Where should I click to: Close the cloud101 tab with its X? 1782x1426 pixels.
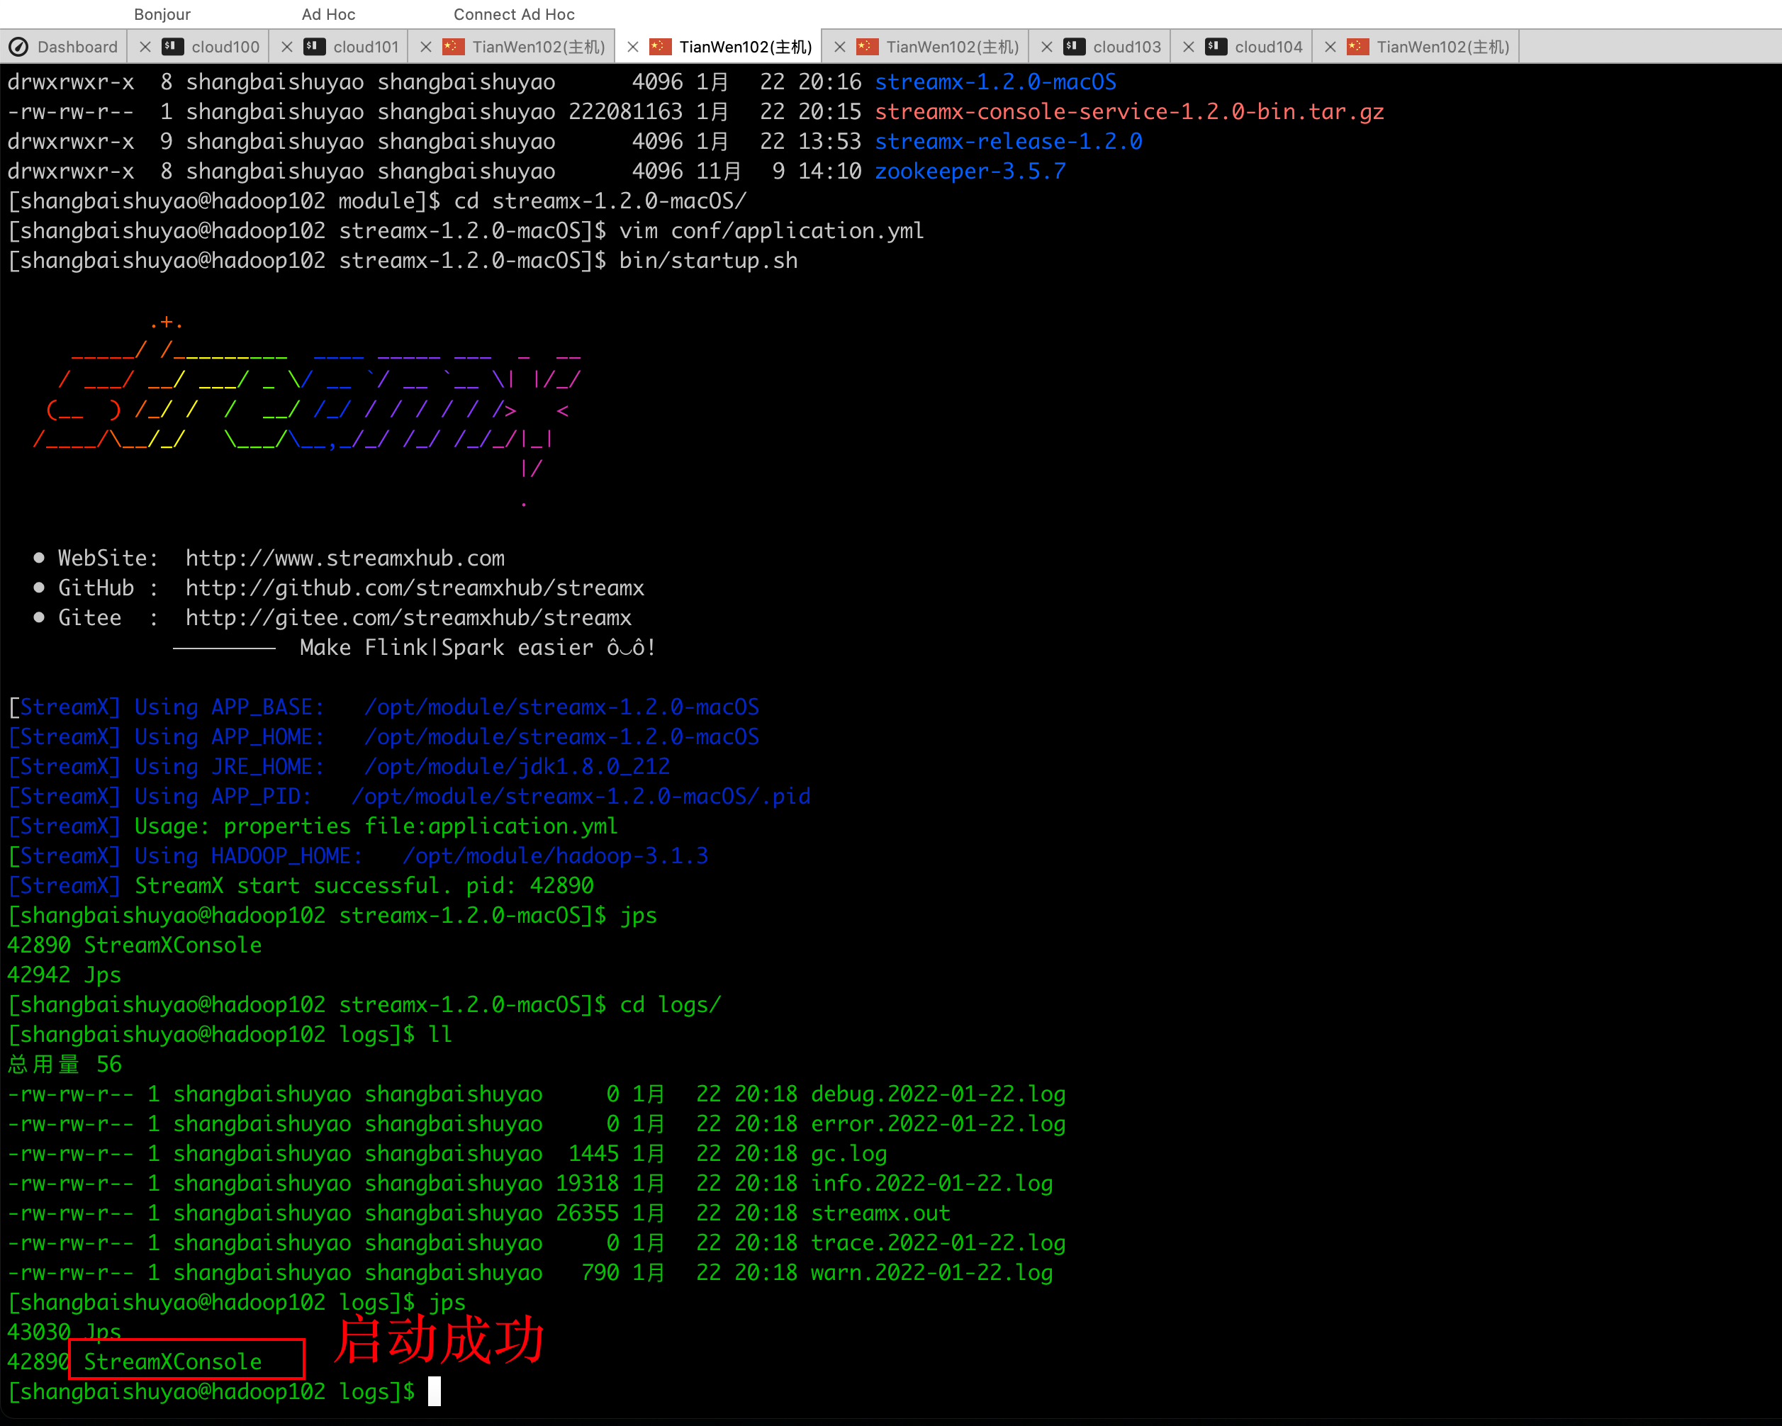(x=287, y=47)
